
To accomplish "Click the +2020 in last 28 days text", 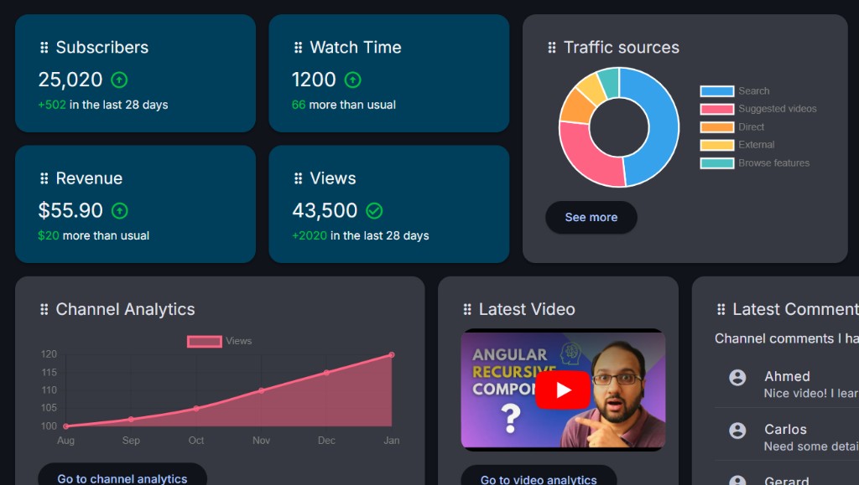I will (361, 235).
